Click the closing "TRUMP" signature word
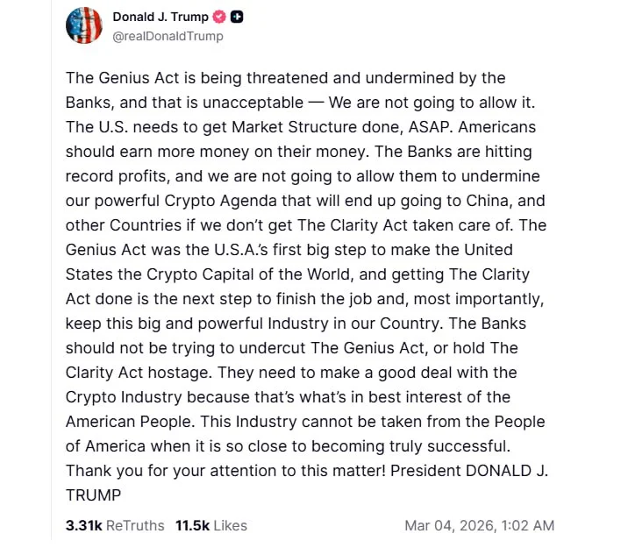Image resolution: width=621 pixels, height=555 pixels. [93, 495]
